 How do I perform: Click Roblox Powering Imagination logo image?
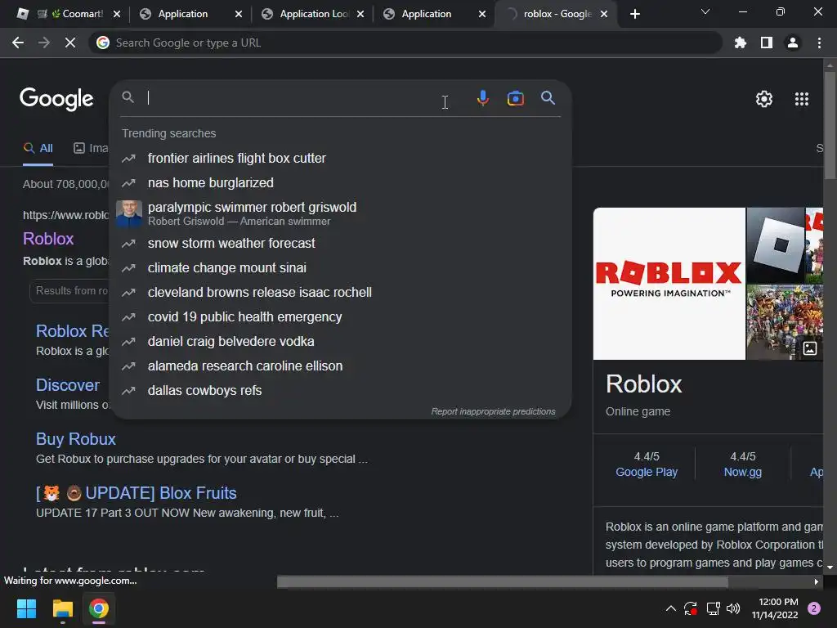[669, 284]
